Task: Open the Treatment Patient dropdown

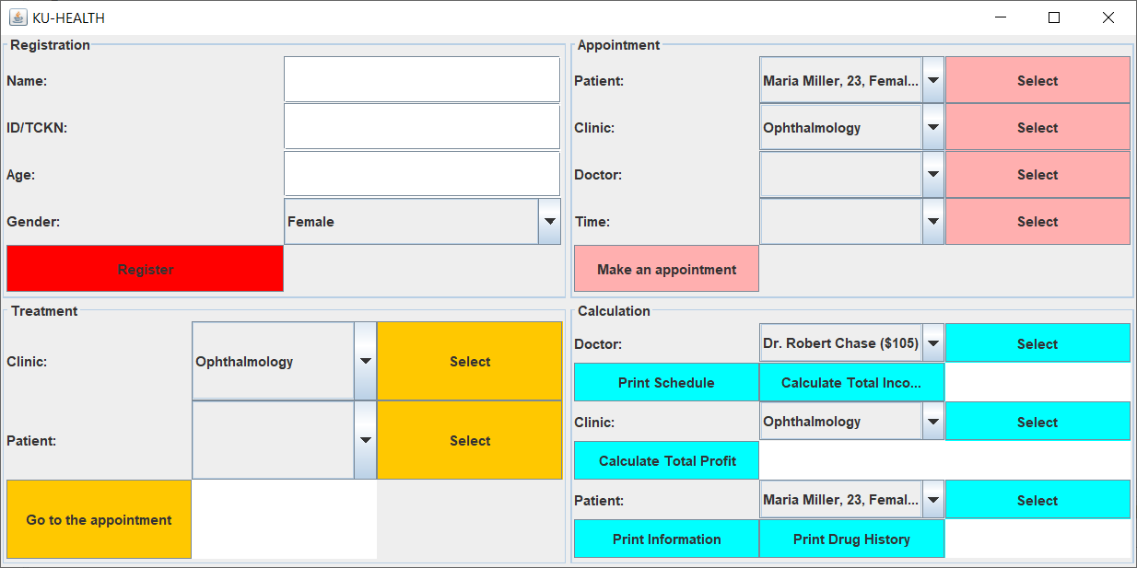Action: (284, 440)
